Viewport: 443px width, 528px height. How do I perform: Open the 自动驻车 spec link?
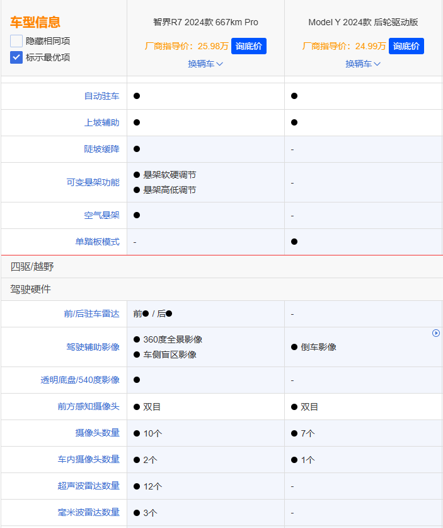[x=101, y=96]
